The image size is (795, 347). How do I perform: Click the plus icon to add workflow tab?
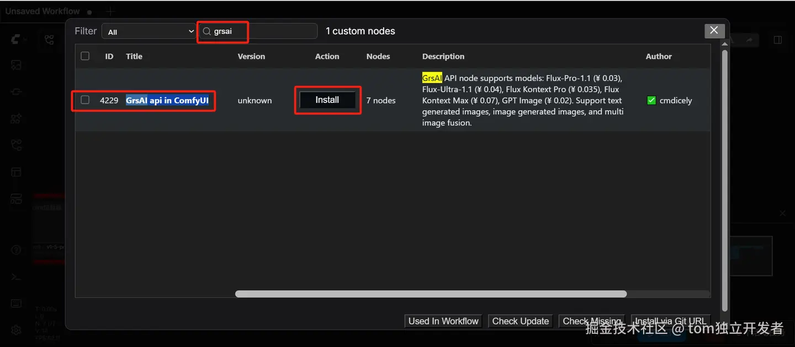(x=110, y=12)
